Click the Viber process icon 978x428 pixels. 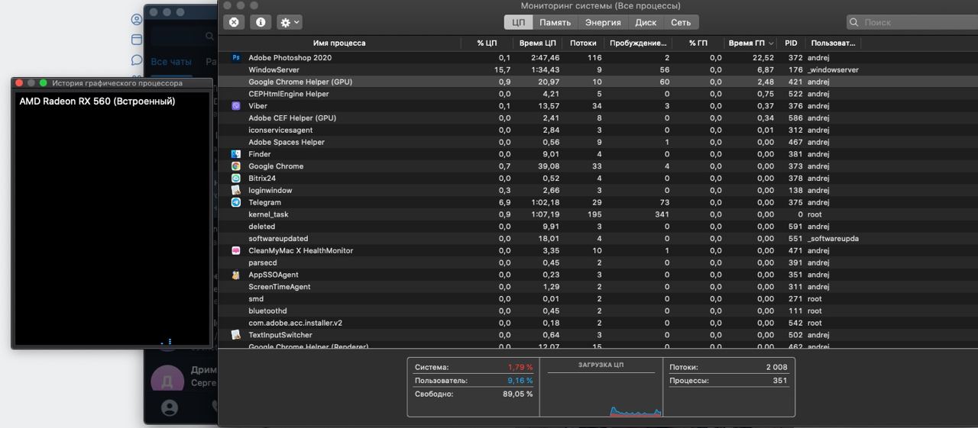236,106
